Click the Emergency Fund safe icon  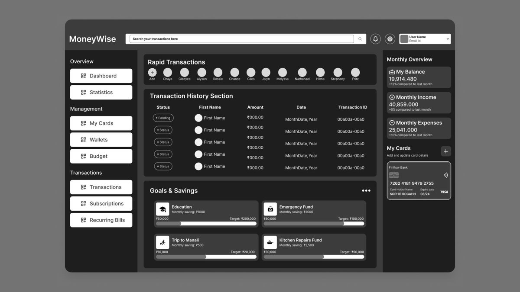pos(270,209)
